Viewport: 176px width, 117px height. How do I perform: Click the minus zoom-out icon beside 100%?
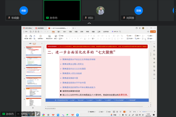[18, 114]
